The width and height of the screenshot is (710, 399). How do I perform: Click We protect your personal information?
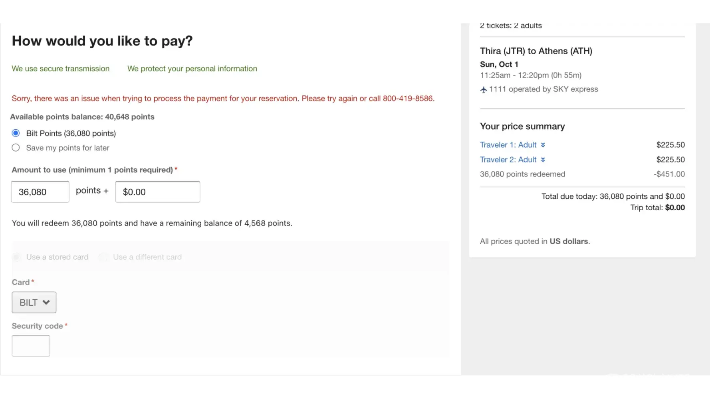[x=192, y=69]
